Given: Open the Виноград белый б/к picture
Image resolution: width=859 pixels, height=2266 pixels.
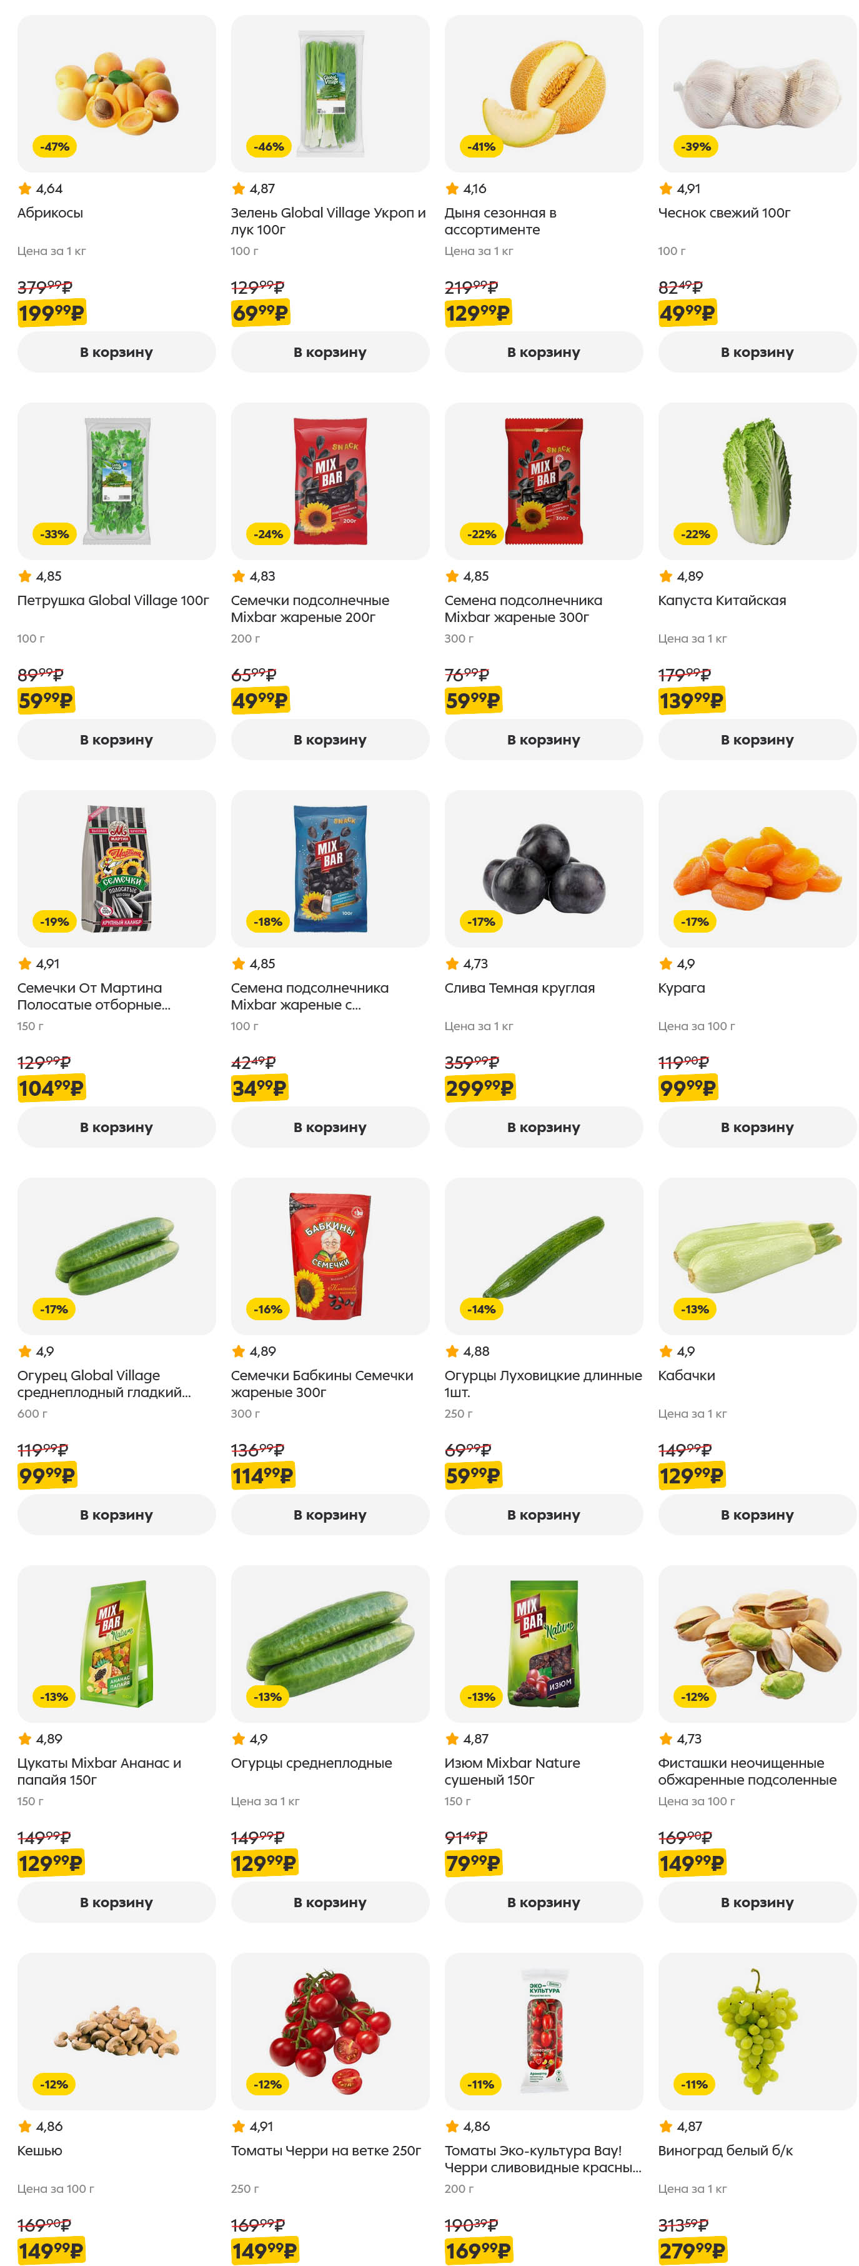Looking at the screenshot, I should pos(756,2031).
